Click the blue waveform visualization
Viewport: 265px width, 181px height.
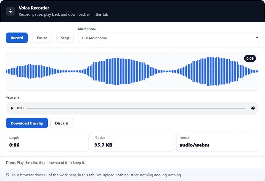pyautogui.click(x=132, y=71)
